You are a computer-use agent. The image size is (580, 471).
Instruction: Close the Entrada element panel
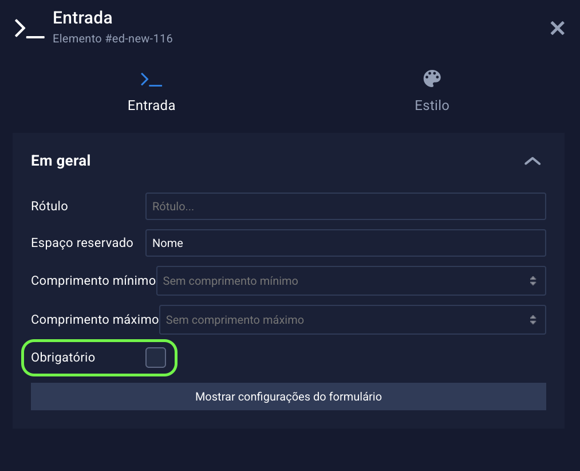[x=557, y=28]
